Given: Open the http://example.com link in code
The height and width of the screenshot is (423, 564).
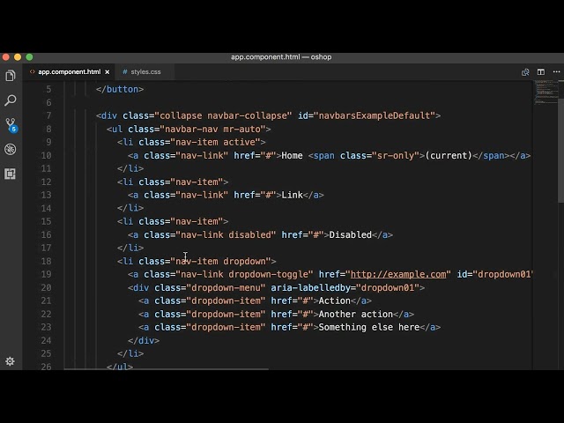Looking at the screenshot, I should [x=398, y=274].
